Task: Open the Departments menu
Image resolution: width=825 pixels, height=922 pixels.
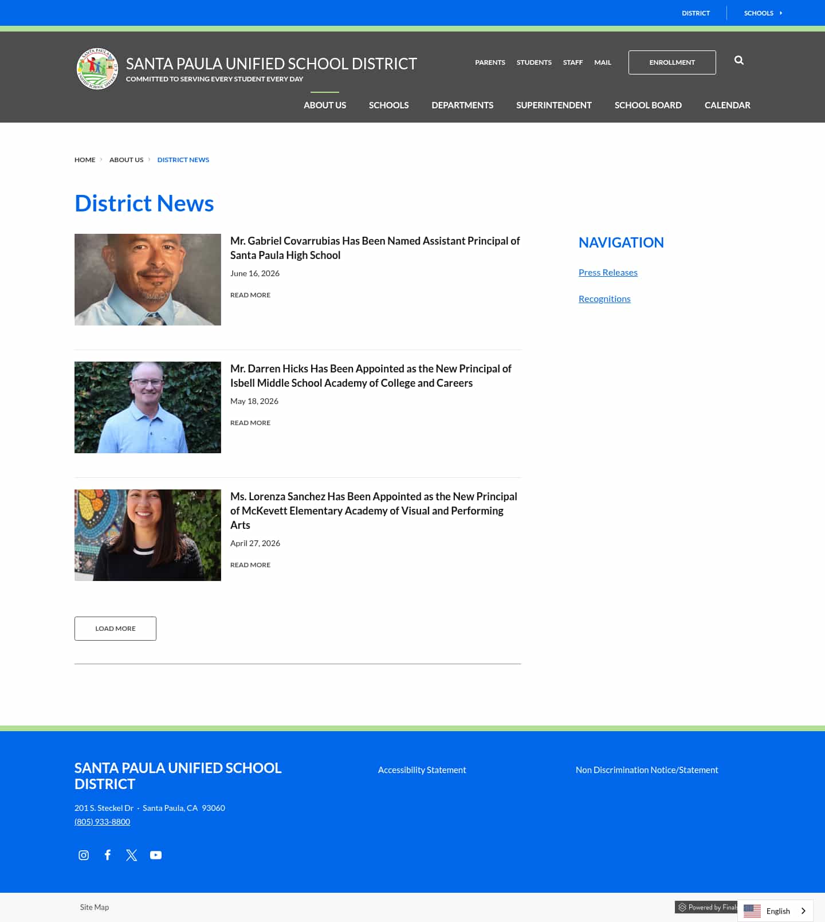Action: point(462,105)
